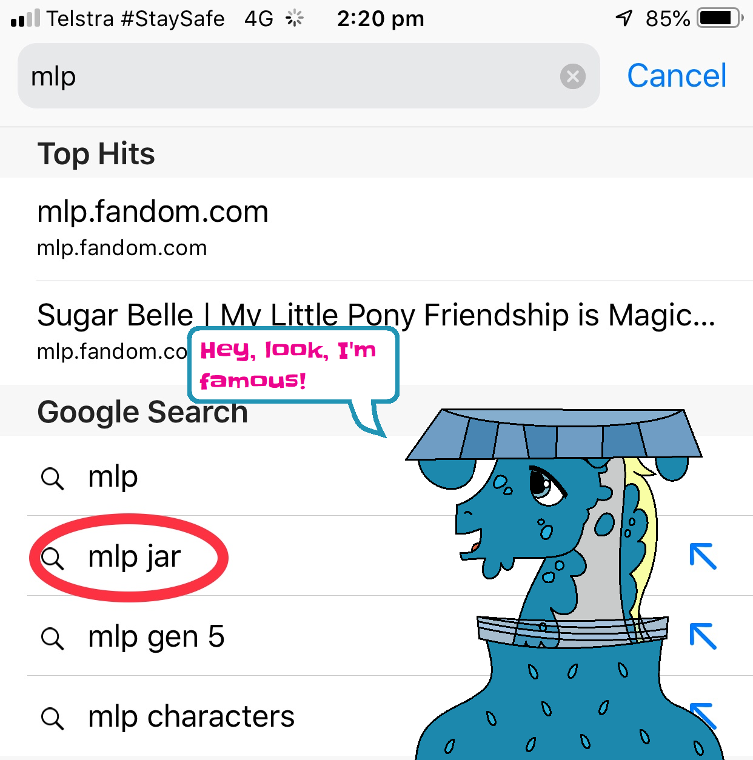The height and width of the screenshot is (760, 753).
Task: Click the battery icon in the status bar
Action: pos(719,18)
